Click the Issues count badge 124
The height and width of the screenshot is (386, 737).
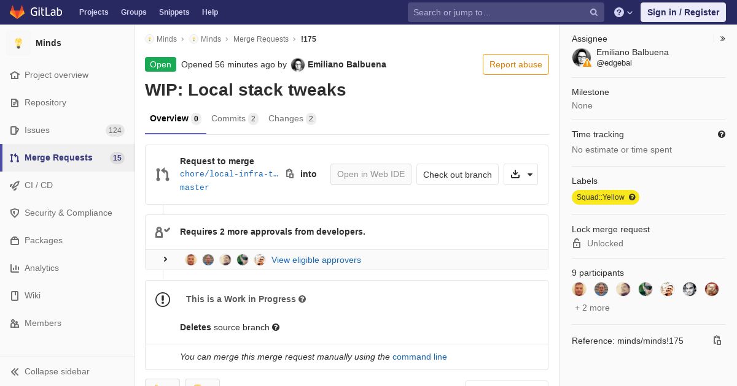click(115, 130)
